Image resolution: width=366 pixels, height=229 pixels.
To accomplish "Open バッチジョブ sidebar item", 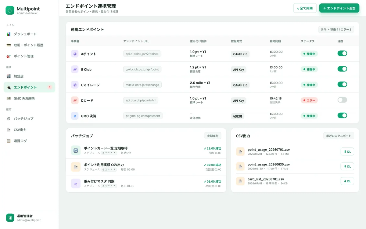I will [x=29, y=118].
